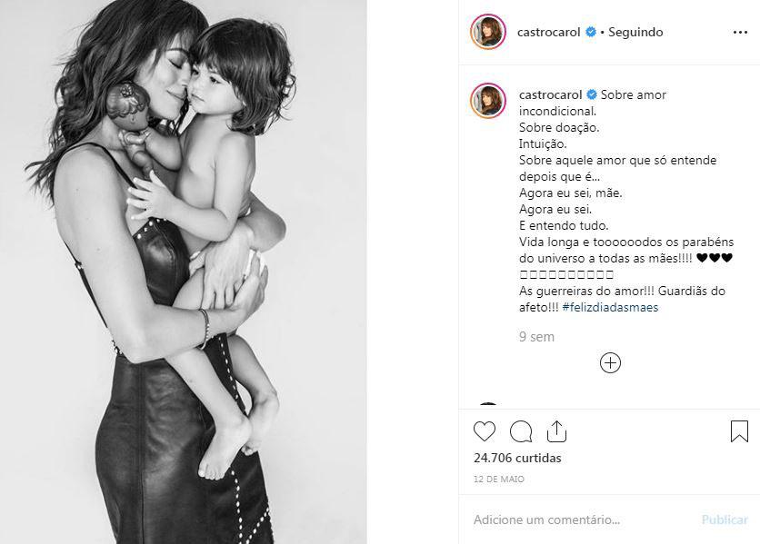This screenshot has width=760, height=544.
Task: Click the black-and-white mother and child photo
Action: pyautogui.click(x=184, y=272)
